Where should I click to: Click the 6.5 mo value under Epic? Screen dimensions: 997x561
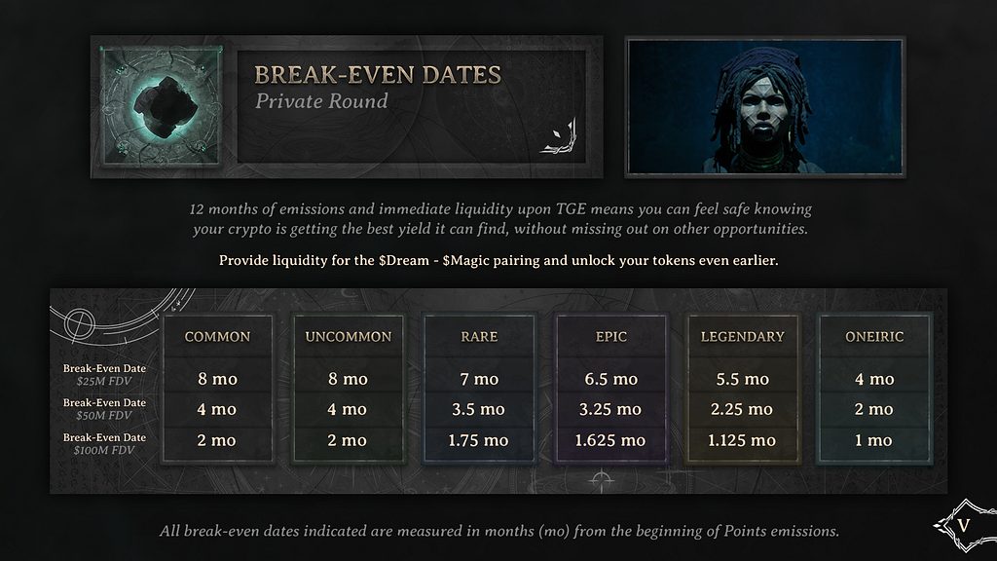tap(611, 379)
